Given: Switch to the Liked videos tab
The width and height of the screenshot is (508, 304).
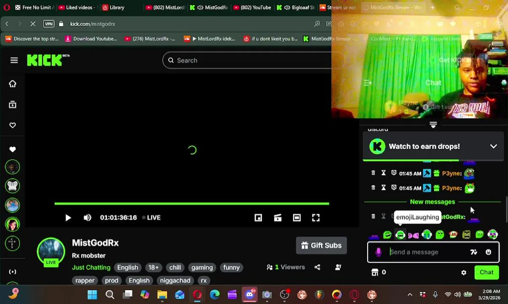Looking at the screenshot, I should coord(78,7).
